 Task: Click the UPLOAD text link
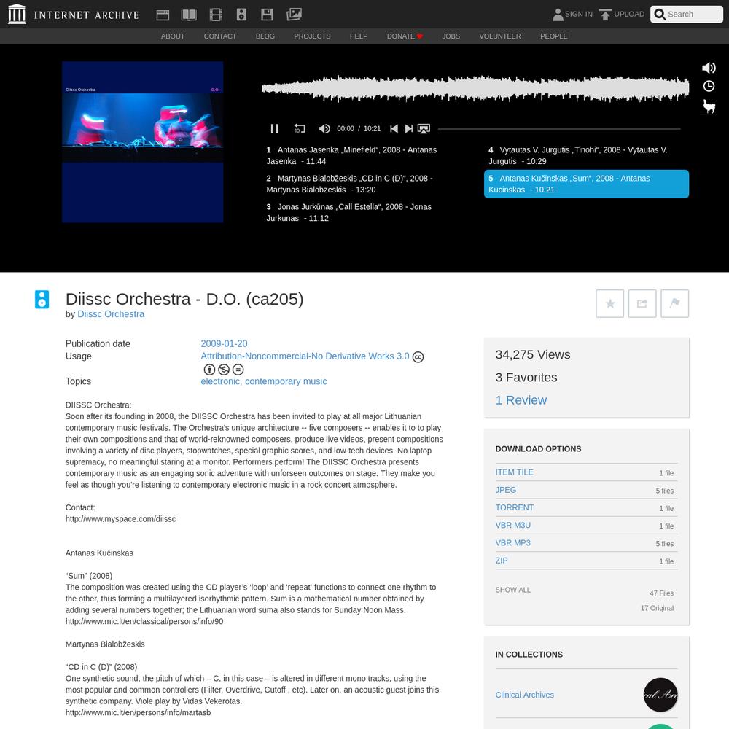coord(629,15)
